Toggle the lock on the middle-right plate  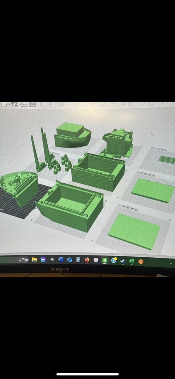pos(150,174)
